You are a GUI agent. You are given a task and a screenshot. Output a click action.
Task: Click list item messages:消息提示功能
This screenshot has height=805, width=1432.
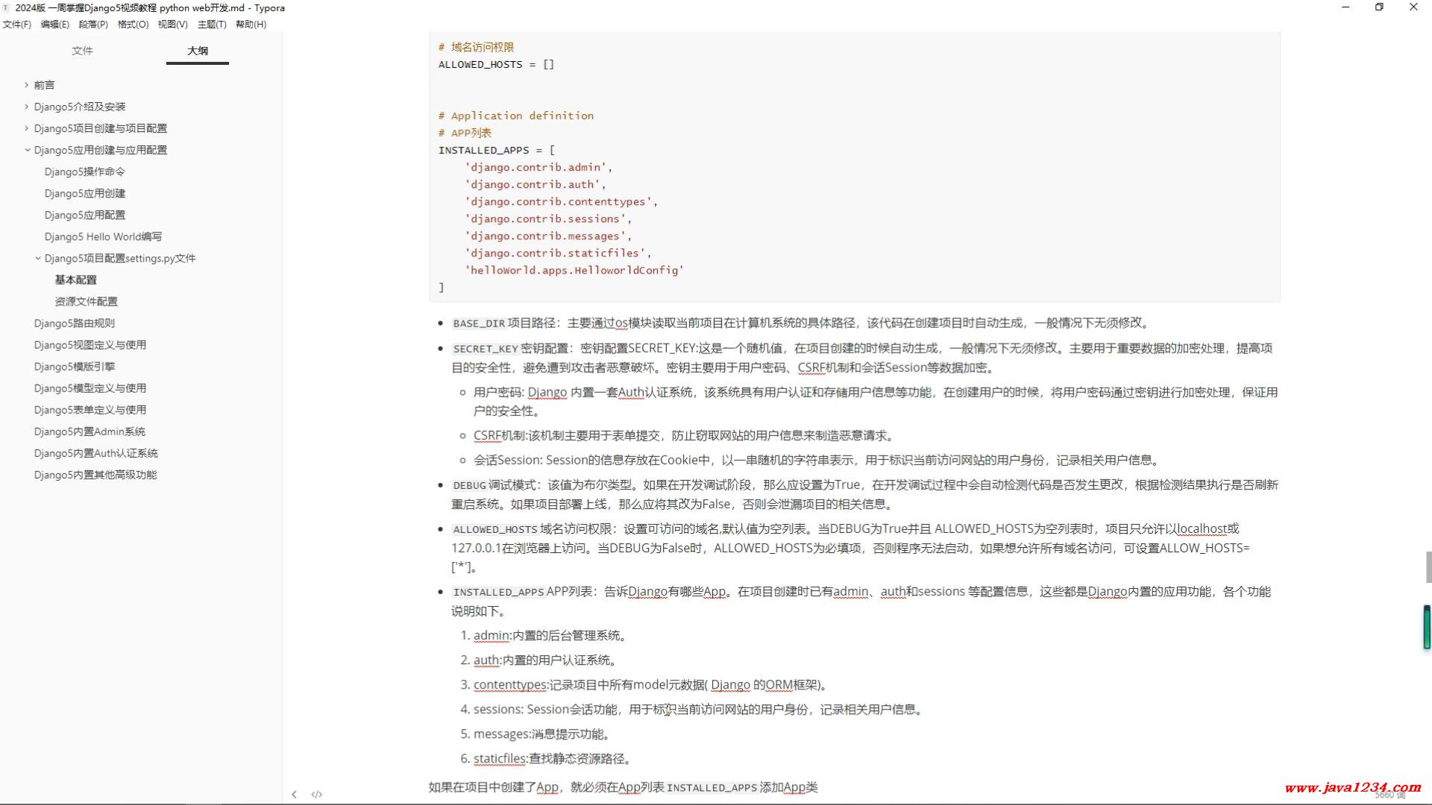[x=544, y=734]
